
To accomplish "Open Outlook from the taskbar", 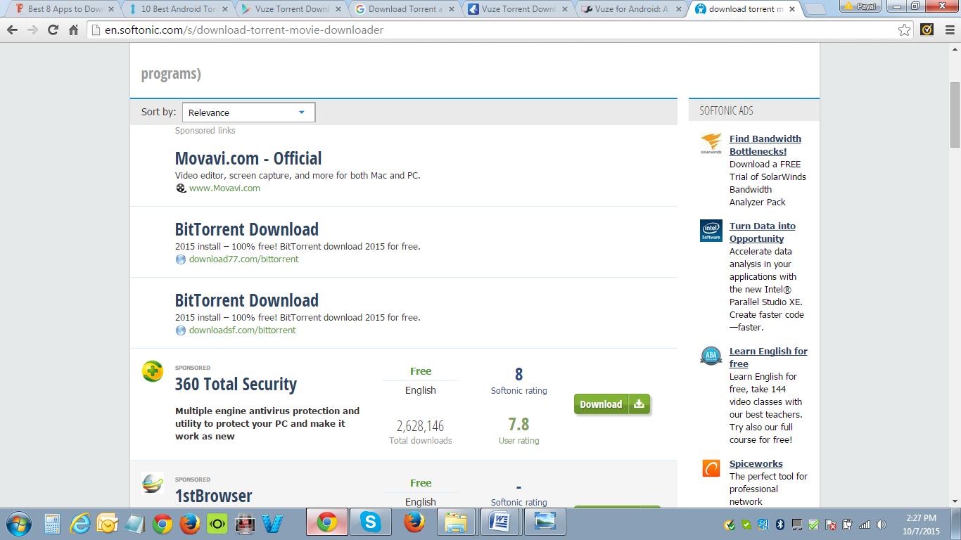I will coord(108,523).
